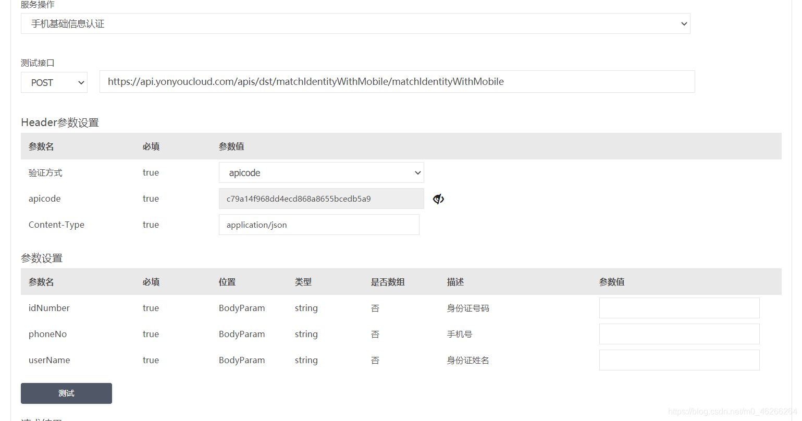Image resolution: width=802 pixels, height=421 pixels.
Task: Click the 'idNumber' parameter name
Action: point(49,308)
